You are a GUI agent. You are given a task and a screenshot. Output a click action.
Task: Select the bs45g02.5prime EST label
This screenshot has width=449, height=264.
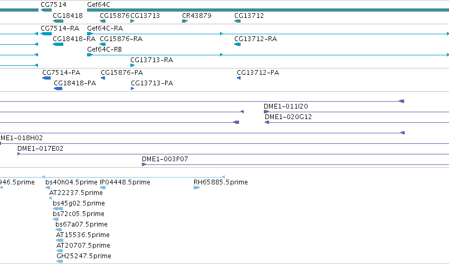point(79,203)
